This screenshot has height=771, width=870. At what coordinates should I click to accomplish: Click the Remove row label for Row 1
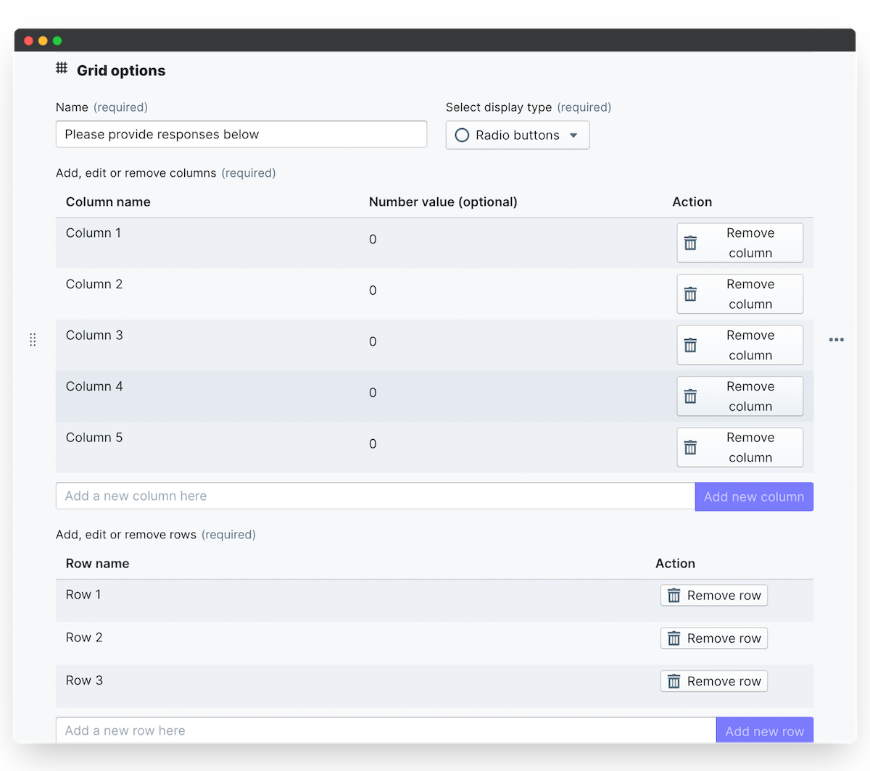(x=724, y=596)
